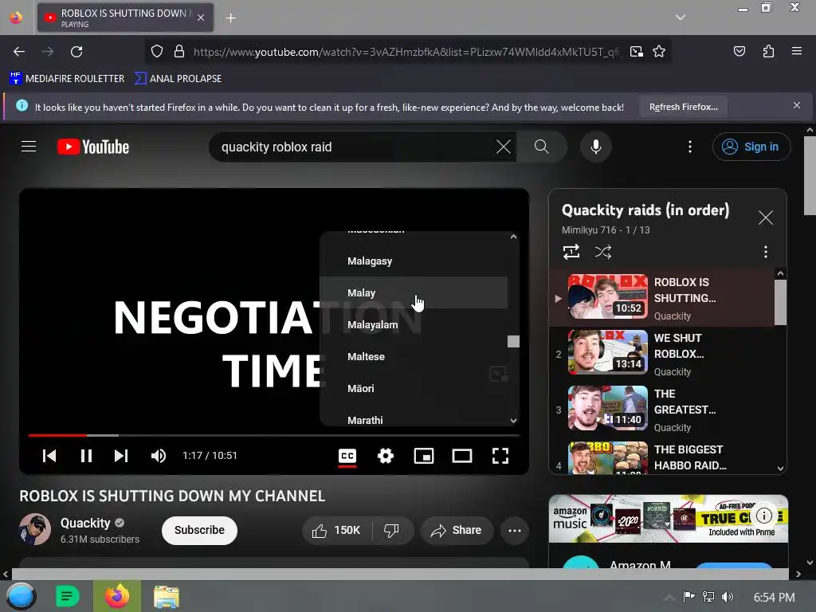The image size is (816, 612).
Task: Play the previous video in playlist
Action: pyautogui.click(x=49, y=456)
